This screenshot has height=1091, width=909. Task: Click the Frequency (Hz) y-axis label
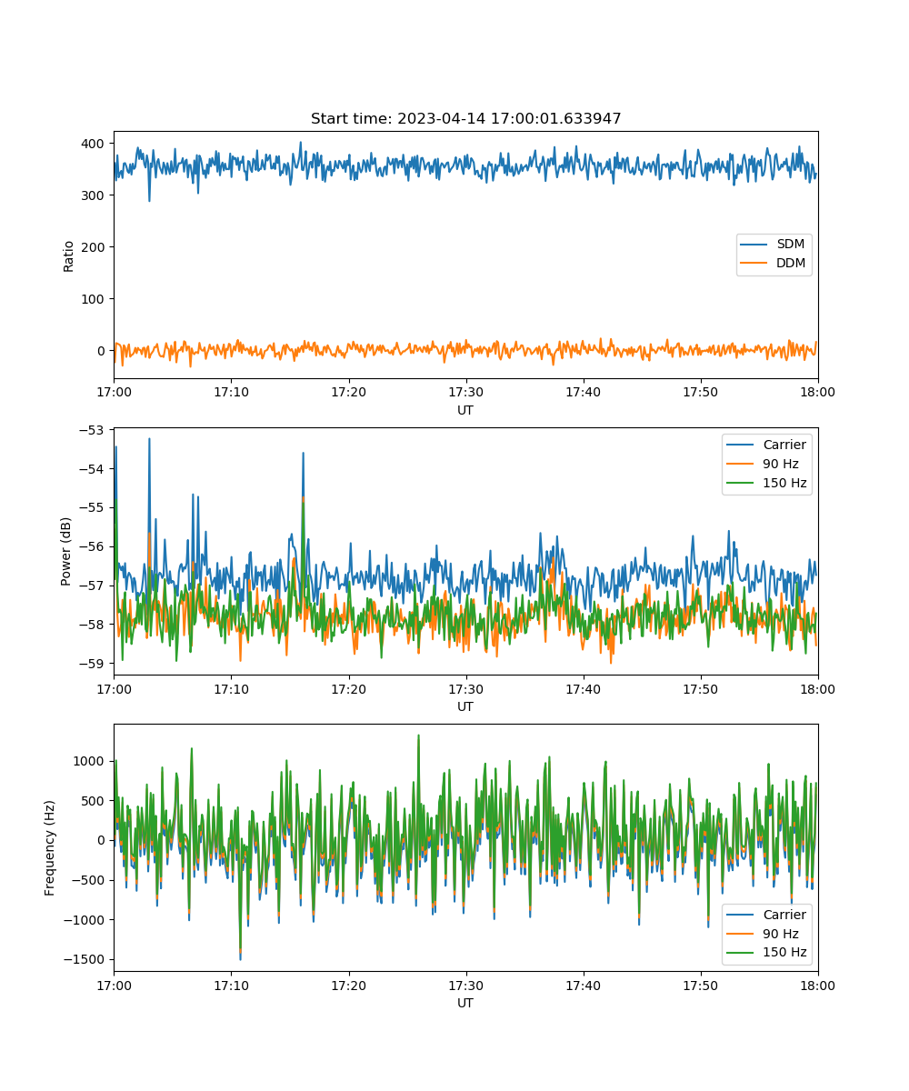pyautogui.click(x=51, y=847)
